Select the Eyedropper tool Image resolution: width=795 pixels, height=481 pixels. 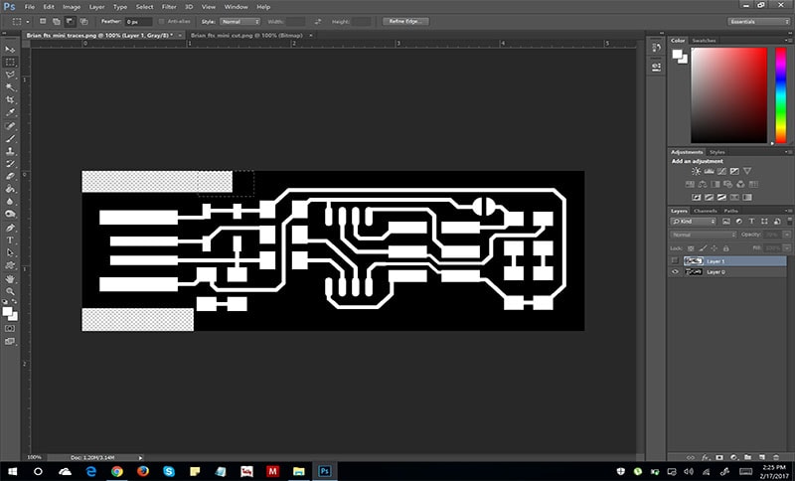(10, 112)
